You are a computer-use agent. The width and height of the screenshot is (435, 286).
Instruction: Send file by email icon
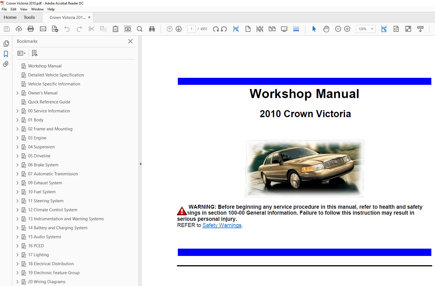click(x=43, y=29)
